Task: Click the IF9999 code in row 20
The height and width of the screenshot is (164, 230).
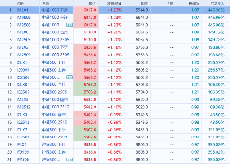Action: click(23, 152)
